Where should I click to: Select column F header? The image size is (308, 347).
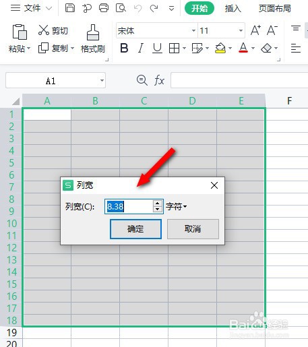290,101
